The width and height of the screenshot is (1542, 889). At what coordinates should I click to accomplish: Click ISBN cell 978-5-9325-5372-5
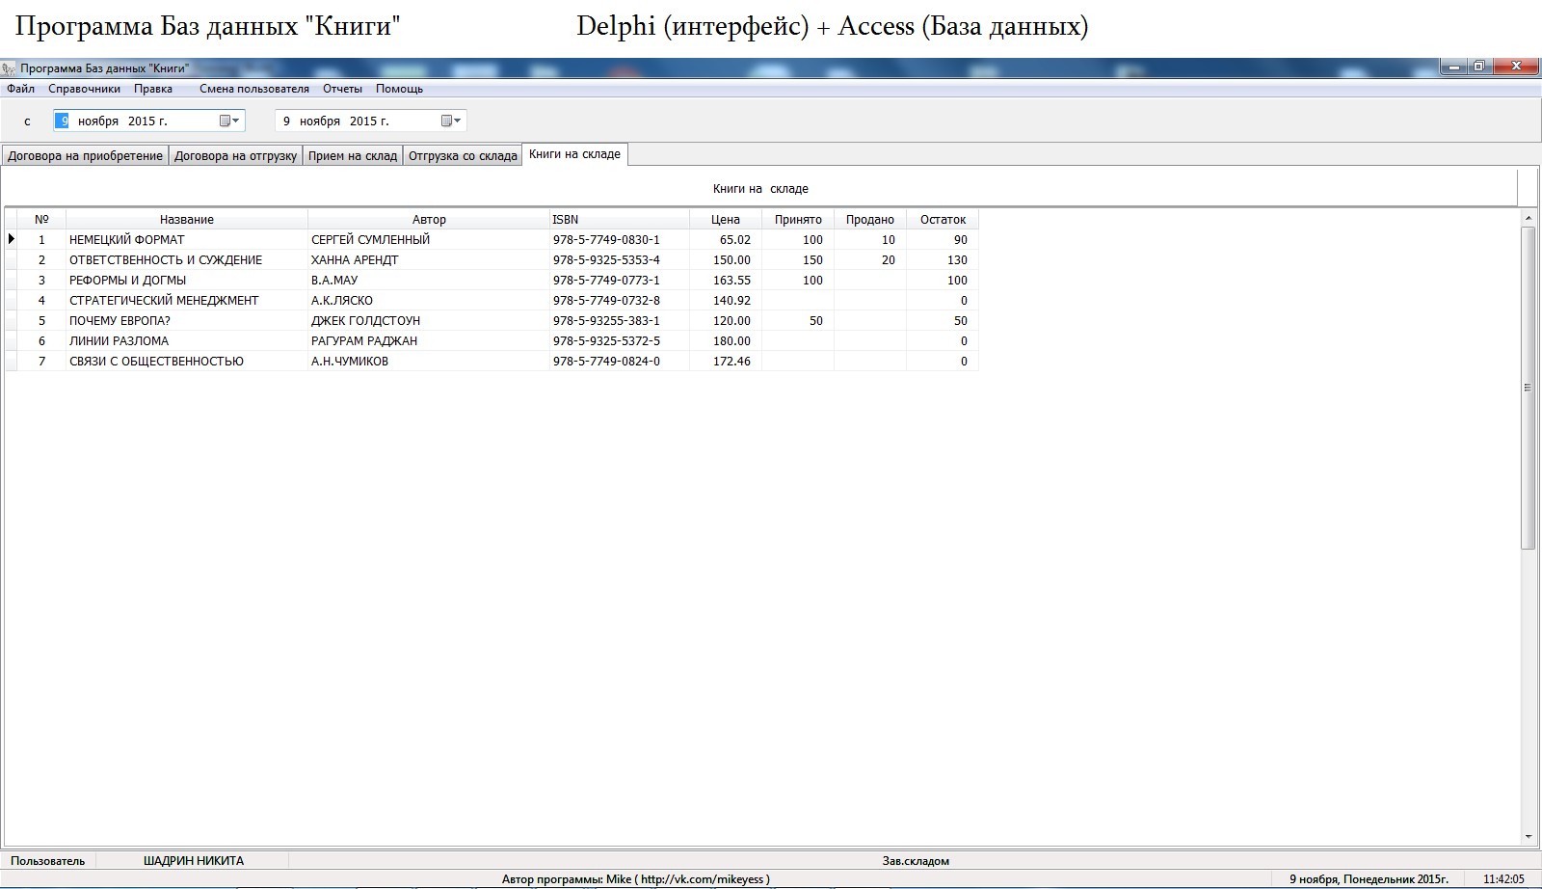620,340
